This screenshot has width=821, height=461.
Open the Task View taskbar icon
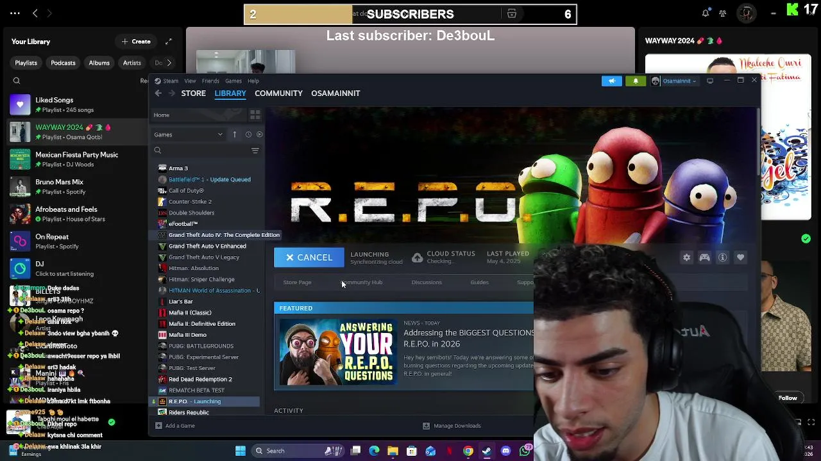click(x=356, y=451)
